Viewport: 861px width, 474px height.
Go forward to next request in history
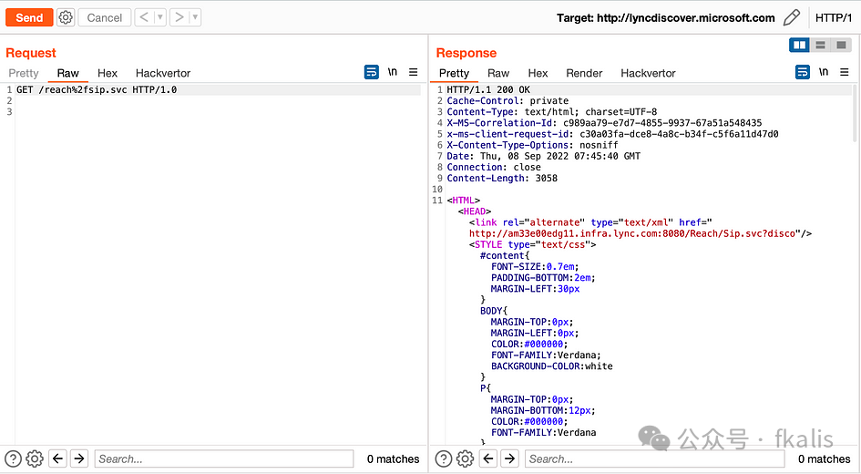tap(179, 17)
